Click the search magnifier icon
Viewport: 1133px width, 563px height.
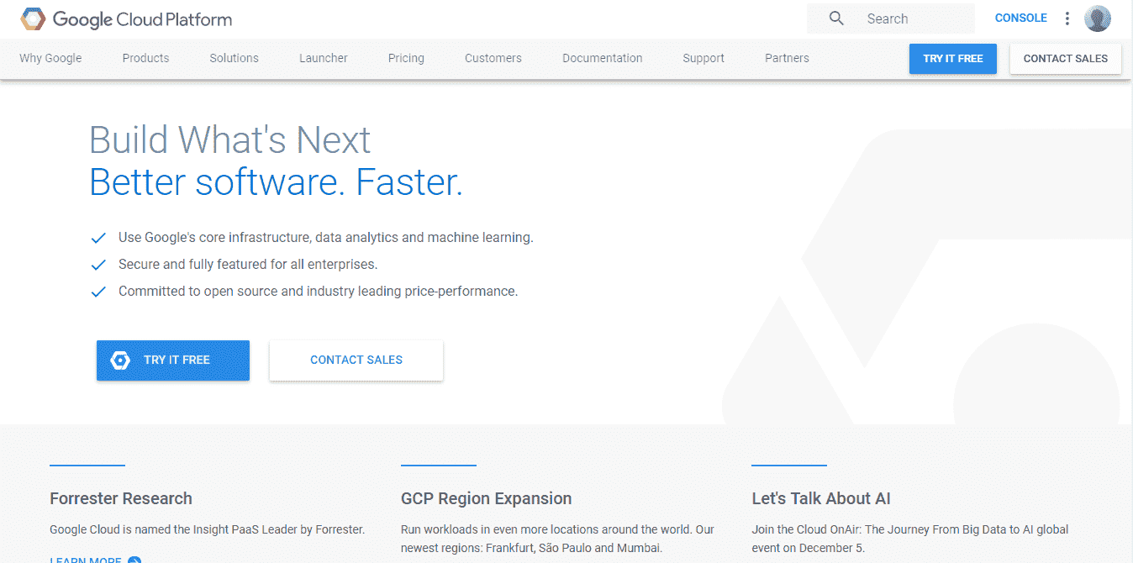[836, 18]
